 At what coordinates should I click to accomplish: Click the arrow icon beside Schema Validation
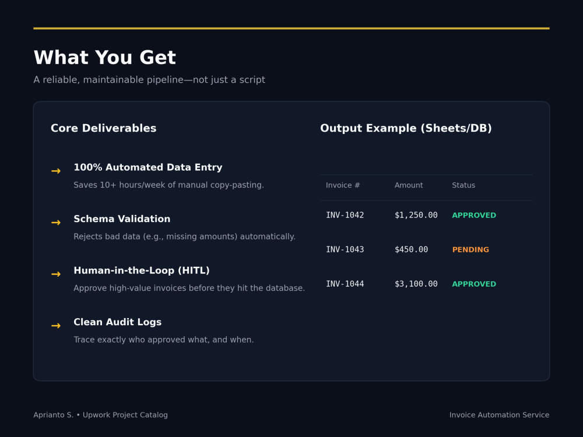[56, 223]
